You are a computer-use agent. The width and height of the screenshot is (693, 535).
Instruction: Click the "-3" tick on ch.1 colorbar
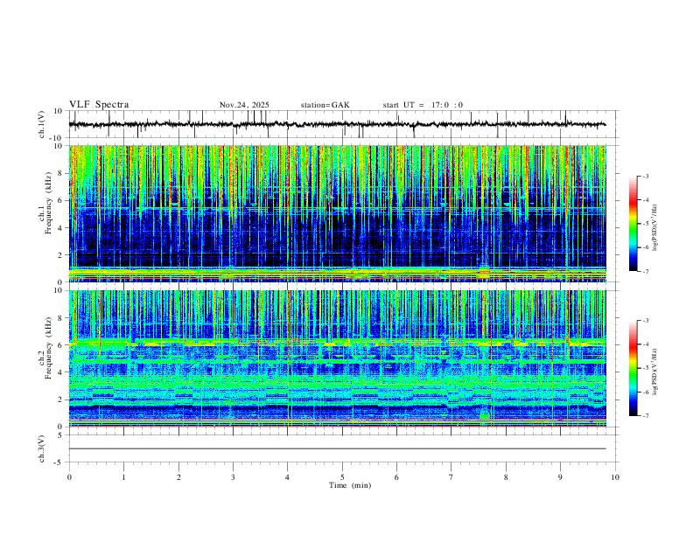pos(645,176)
